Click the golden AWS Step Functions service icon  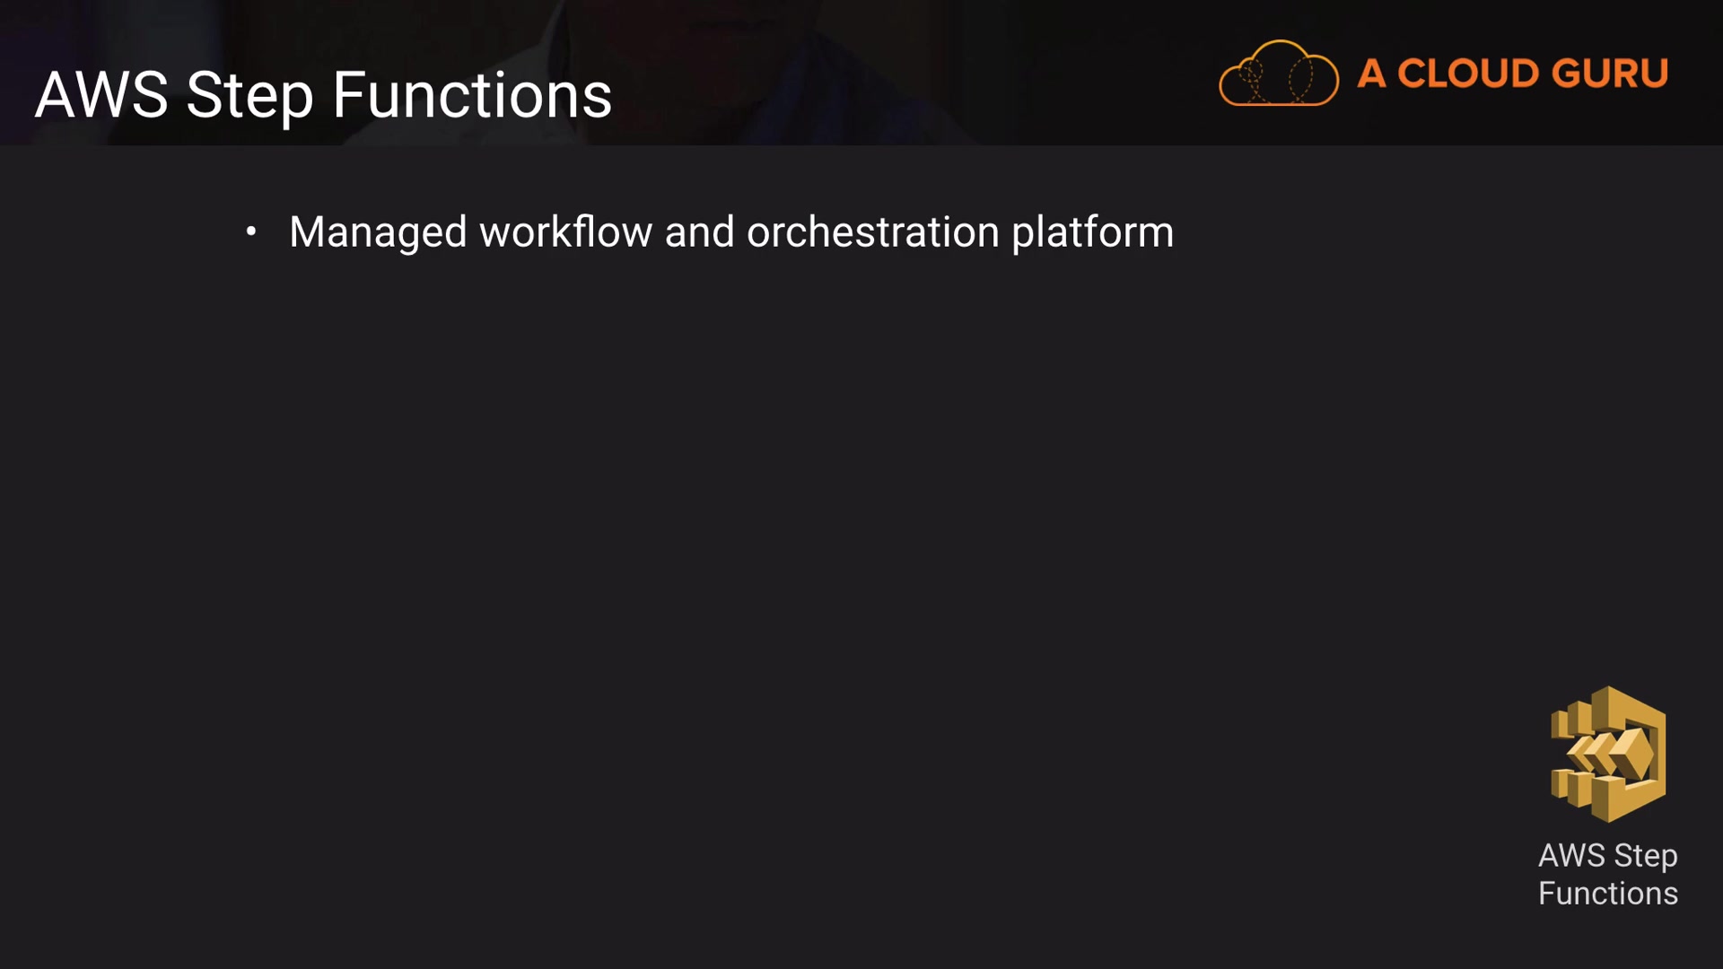(1608, 755)
